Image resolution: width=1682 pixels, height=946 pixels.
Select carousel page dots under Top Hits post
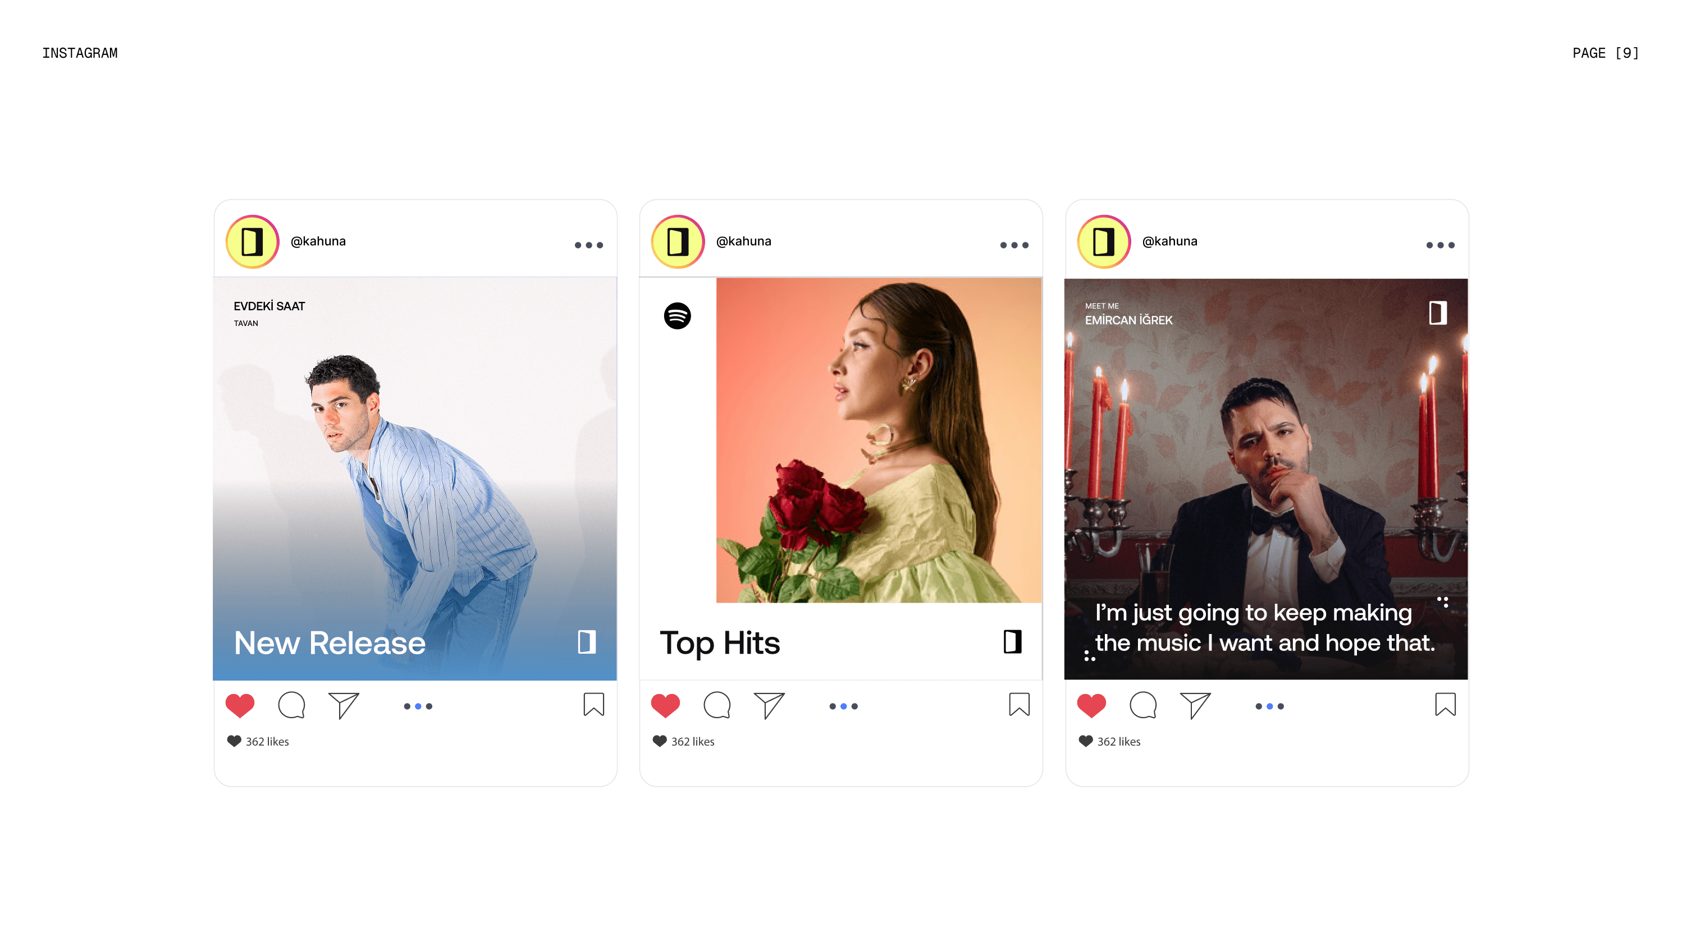point(844,706)
